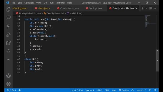The width and height of the screenshot is (163, 92).
Task: Open the Extensions view
Action: 8,43
